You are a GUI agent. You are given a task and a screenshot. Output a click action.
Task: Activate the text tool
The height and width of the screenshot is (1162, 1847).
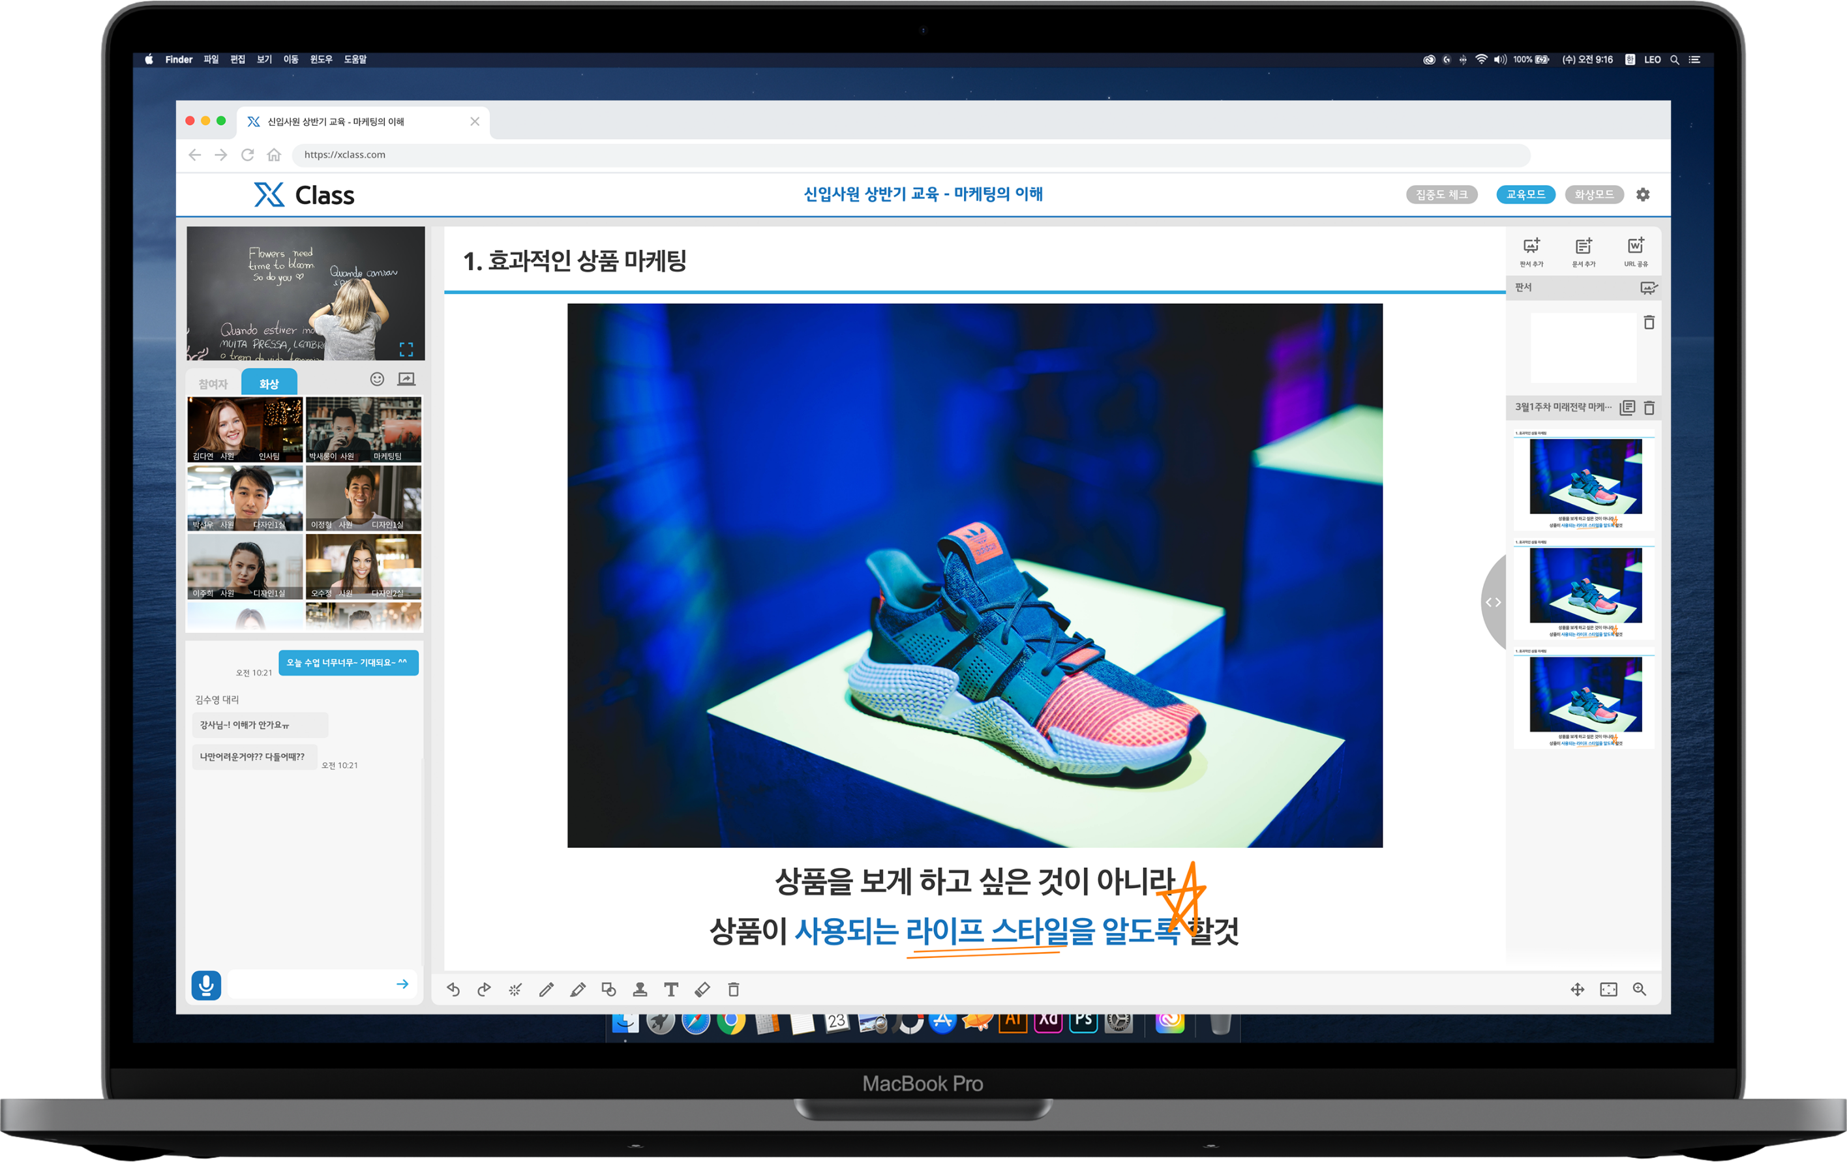[671, 989]
